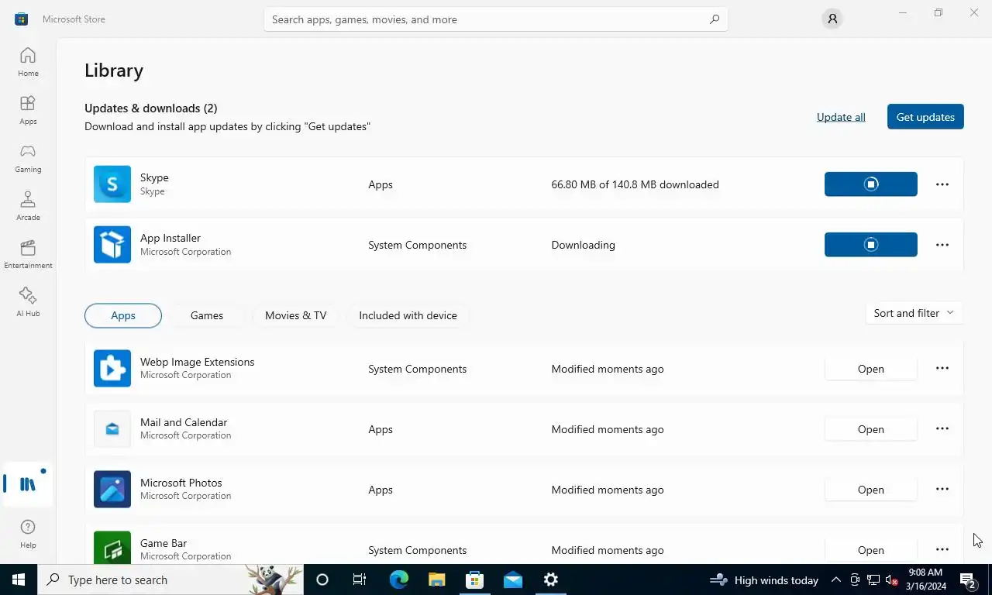The height and width of the screenshot is (595, 992).
Task: Open Task View on taskbar
Action: click(360, 580)
